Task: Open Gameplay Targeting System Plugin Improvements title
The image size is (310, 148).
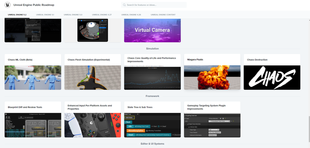Action: click(x=206, y=107)
